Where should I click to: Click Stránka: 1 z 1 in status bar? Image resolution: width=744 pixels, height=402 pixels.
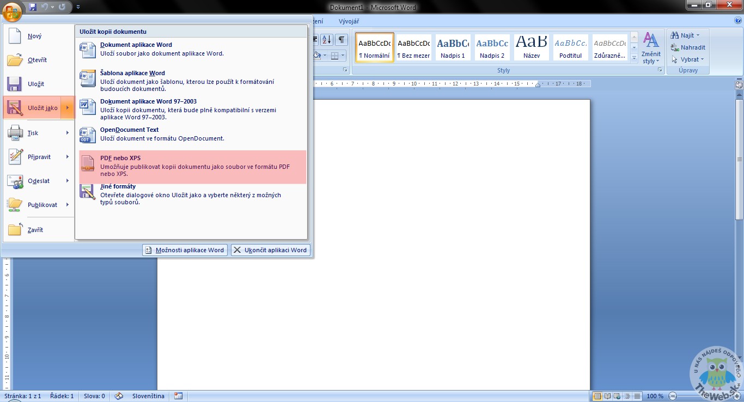point(23,396)
